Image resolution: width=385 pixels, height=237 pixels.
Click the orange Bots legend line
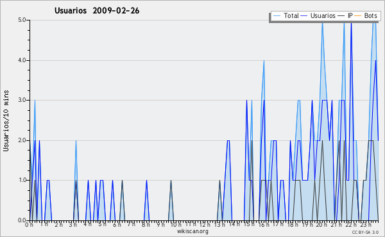coord(358,16)
